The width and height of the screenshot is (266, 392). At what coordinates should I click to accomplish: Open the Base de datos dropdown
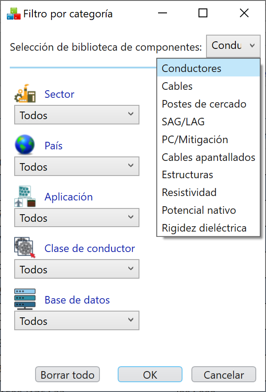[77, 320]
